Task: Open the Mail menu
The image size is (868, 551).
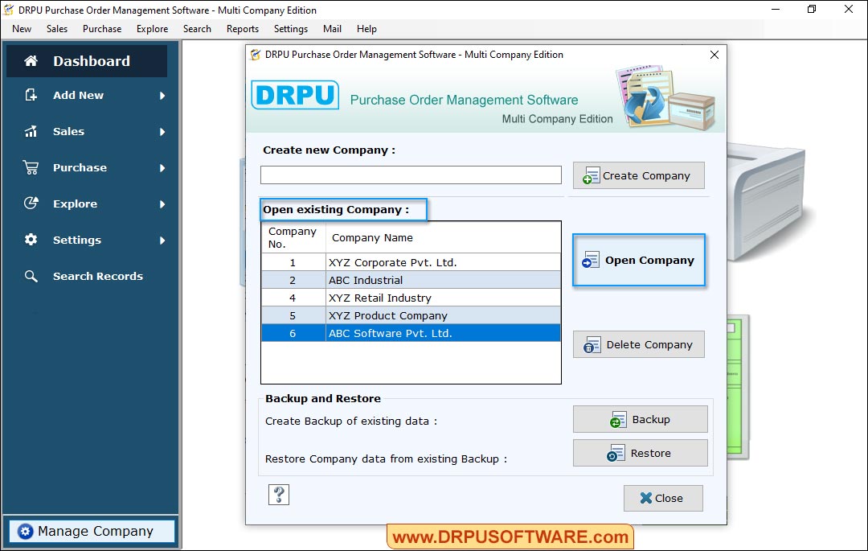Action: tap(332, 28)
